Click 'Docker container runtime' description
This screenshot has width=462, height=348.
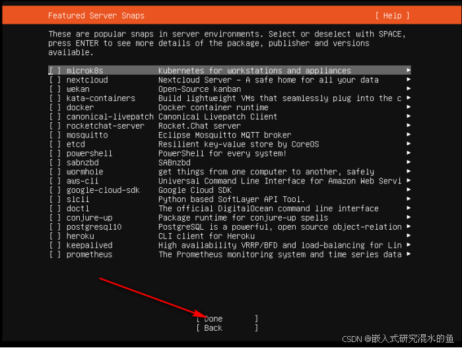[213, 108]
